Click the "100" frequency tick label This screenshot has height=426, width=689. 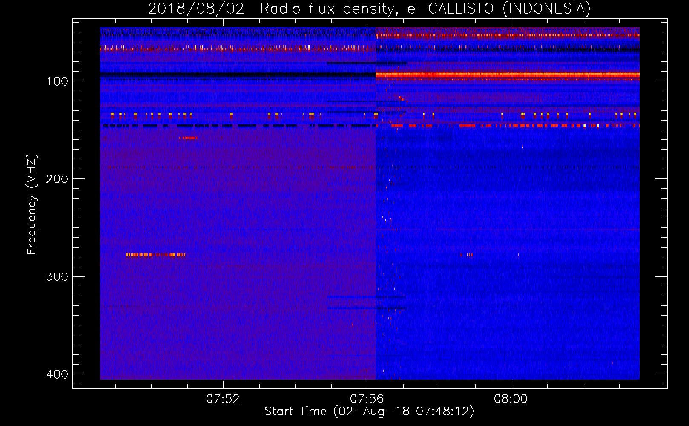[x=57, y=81]
